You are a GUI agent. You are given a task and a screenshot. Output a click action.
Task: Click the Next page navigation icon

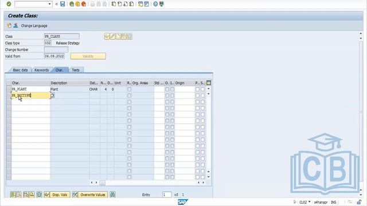[126, 4]
